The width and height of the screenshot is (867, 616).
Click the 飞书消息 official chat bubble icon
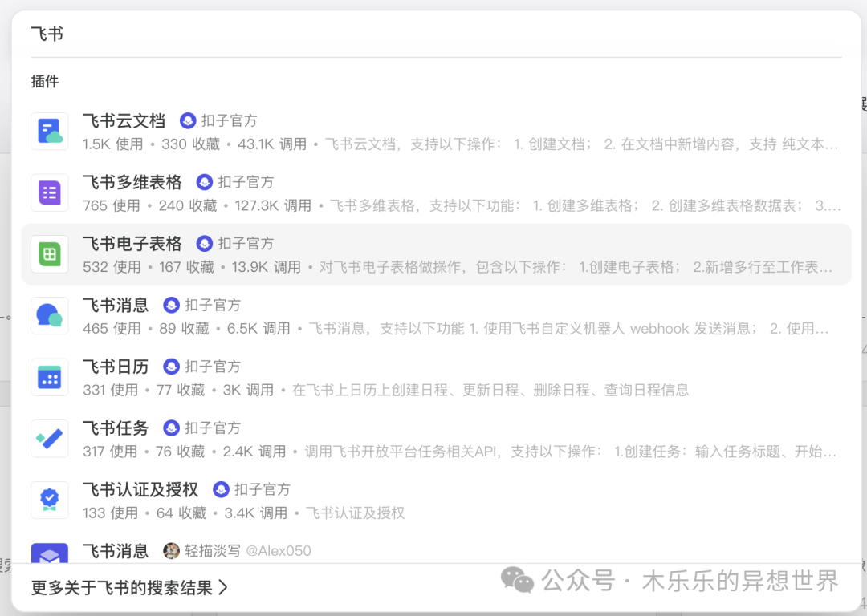[50, 316]
